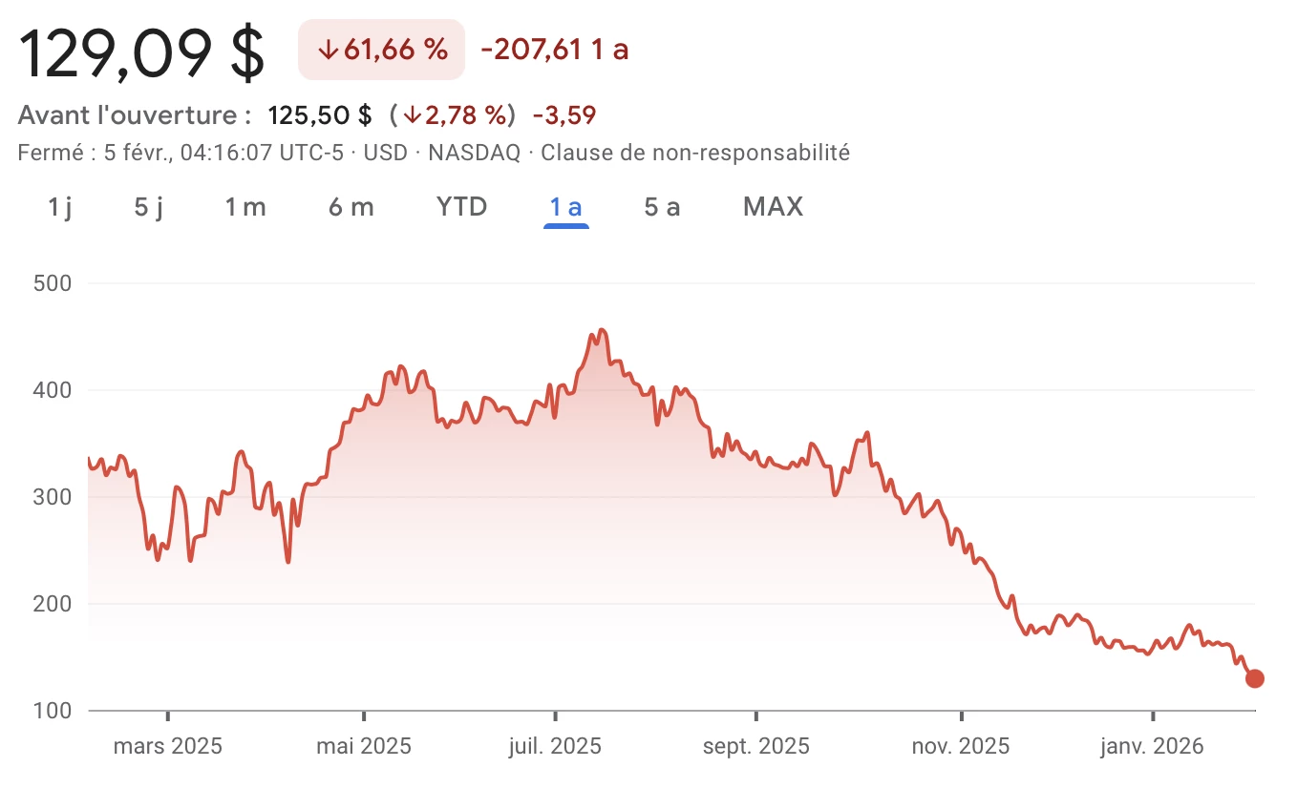Switch to the YTD view
The image size is (1297, 788).
[x=462, y=206]
